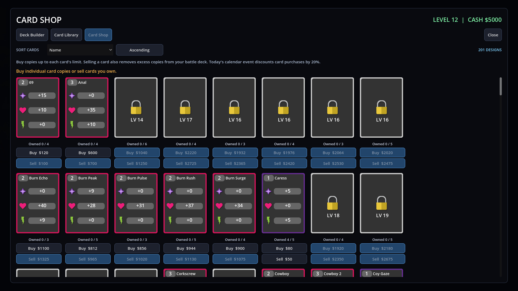The width and height of the screenshot is (518, 291).
Task: Click the green lightning icon on 69 card
Action: pyautogui.click(x=23, y=125)
